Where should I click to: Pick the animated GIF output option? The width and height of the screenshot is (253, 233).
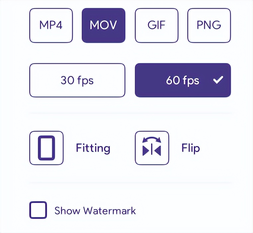point(156,26)
